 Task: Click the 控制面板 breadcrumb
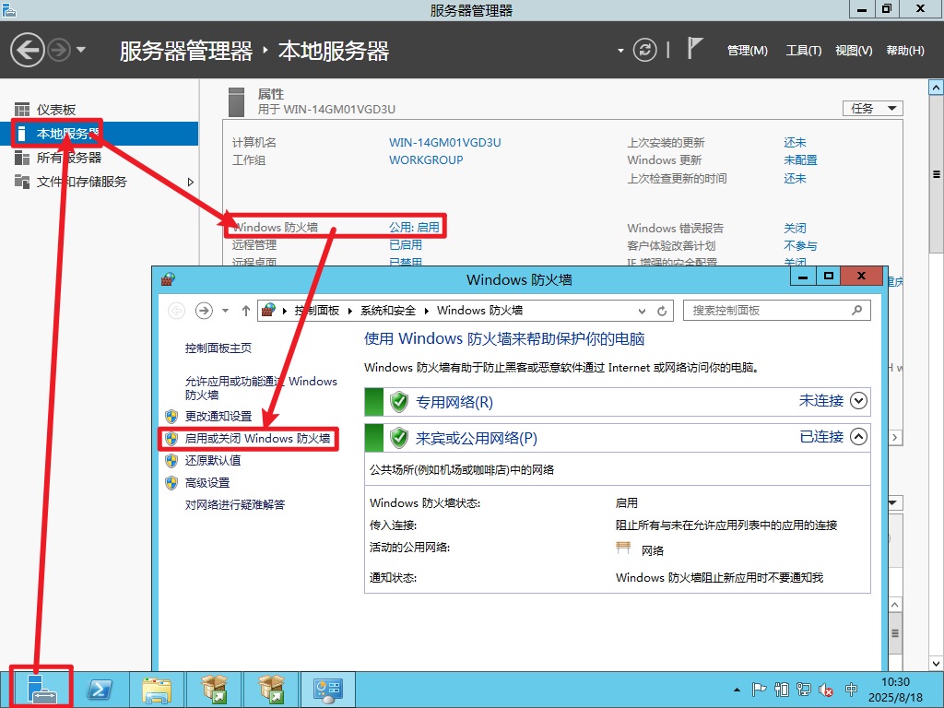(x=317, y=311)
